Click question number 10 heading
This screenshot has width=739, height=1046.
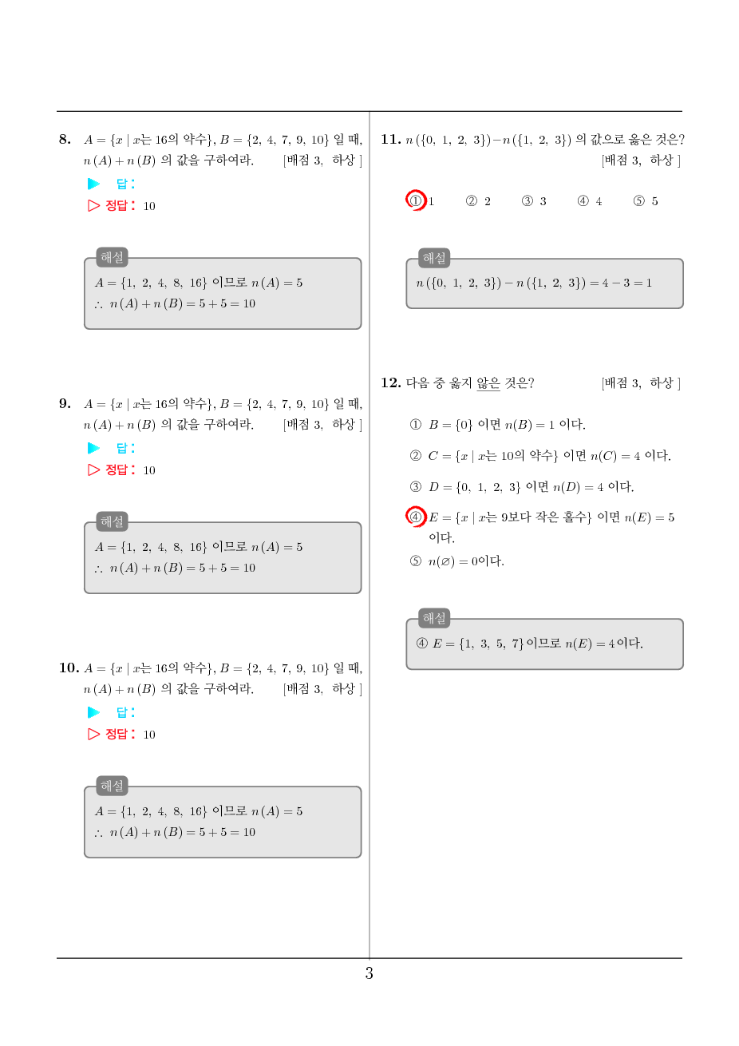click(x=69, y=668)
